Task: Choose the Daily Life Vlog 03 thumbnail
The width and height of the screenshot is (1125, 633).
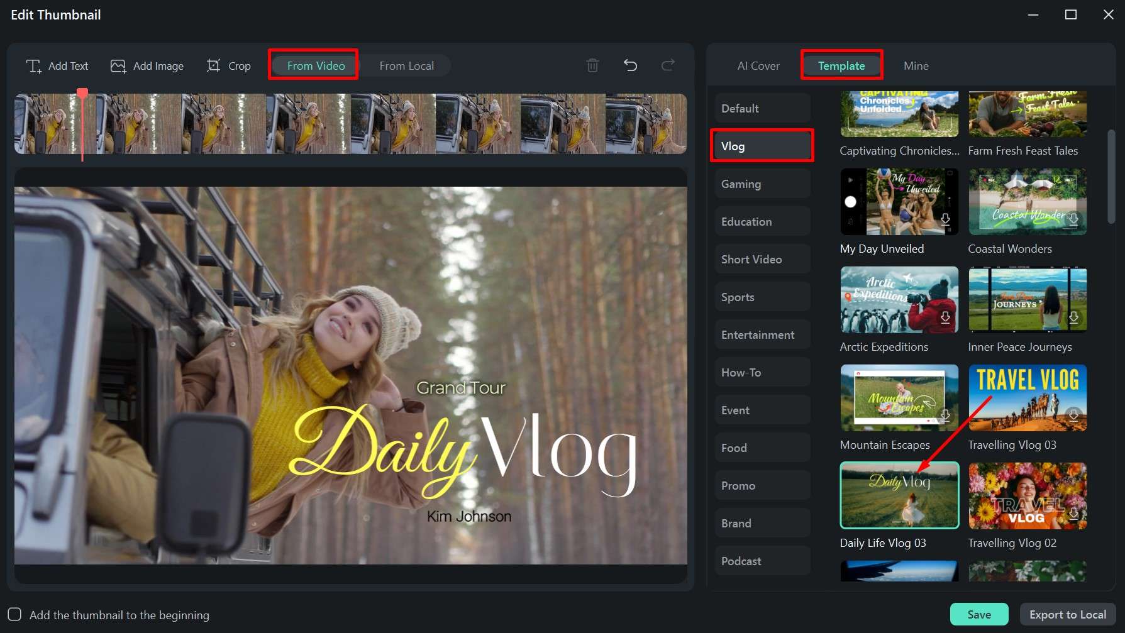Action: (x=899, y=495)
